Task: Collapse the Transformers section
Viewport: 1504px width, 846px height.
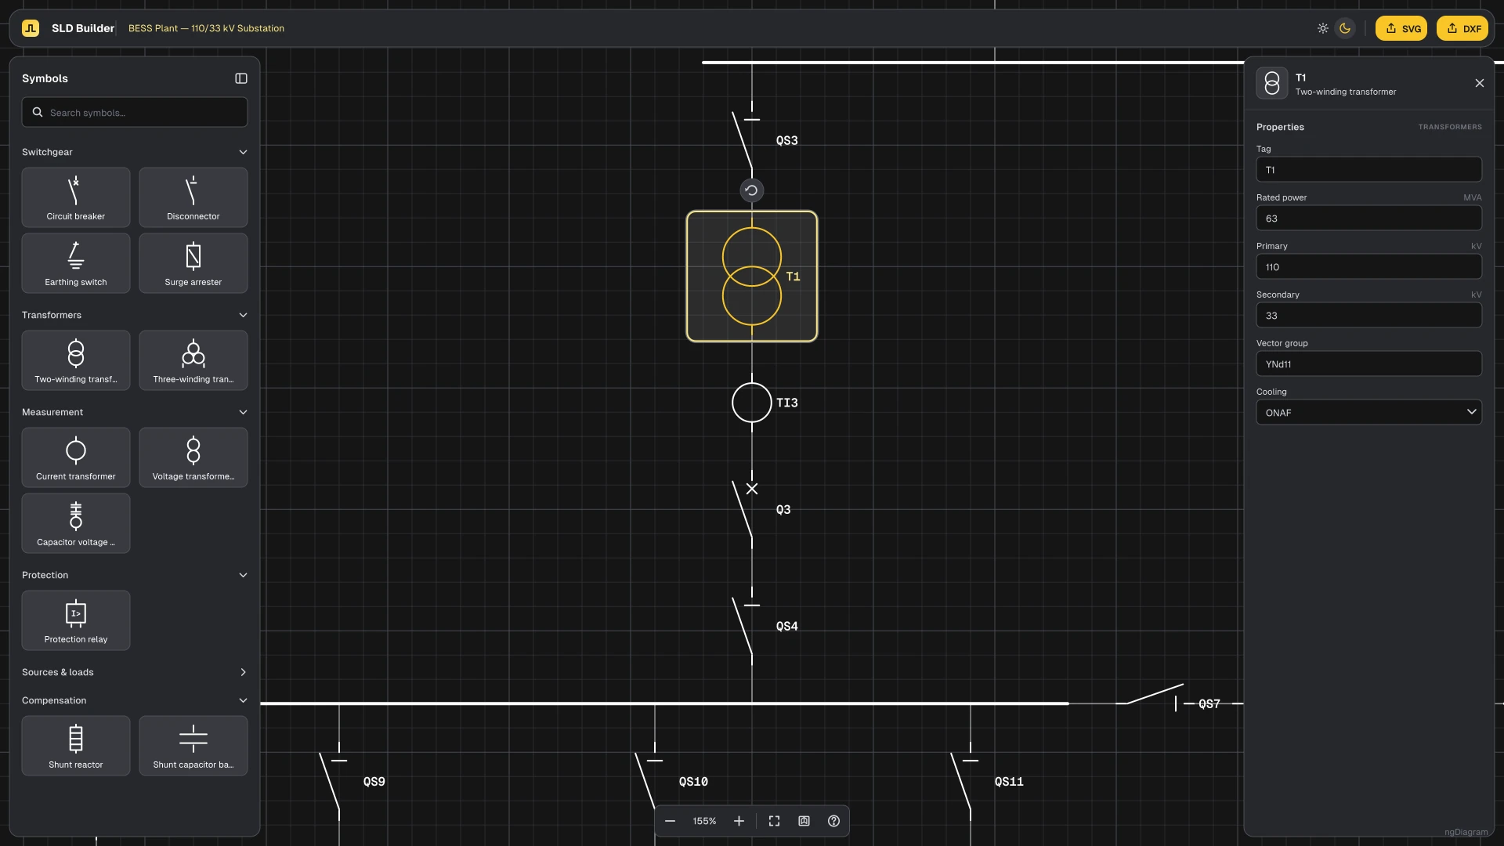Action: point(135,315)
